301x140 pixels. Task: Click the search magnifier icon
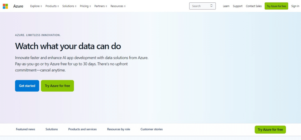211,6
